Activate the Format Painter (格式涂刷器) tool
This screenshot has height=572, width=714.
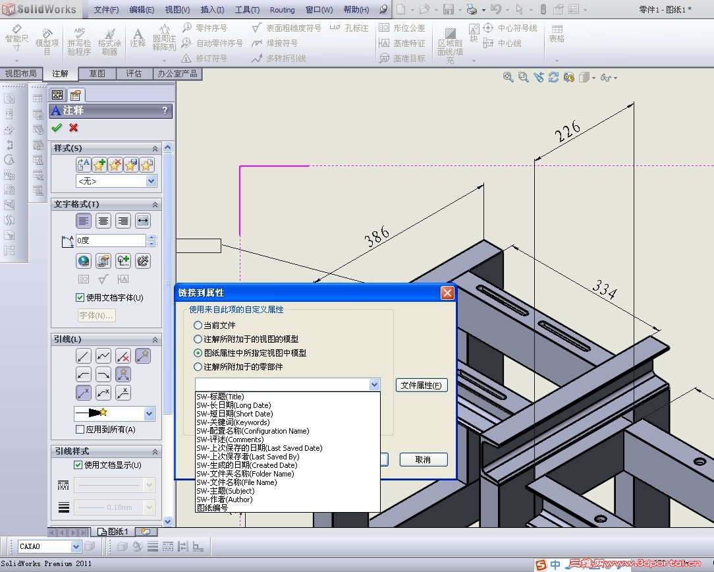109,41
